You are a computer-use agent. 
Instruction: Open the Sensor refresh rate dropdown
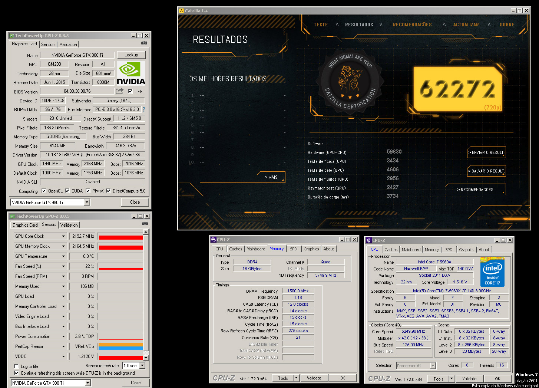142,365
